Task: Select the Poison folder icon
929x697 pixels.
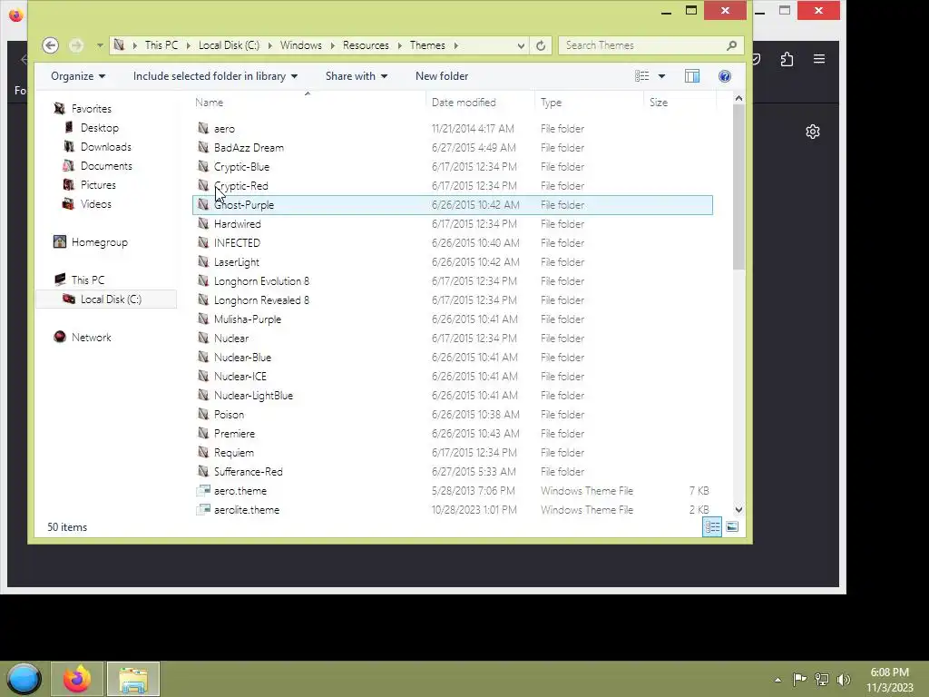Action: tap(203, 414)
